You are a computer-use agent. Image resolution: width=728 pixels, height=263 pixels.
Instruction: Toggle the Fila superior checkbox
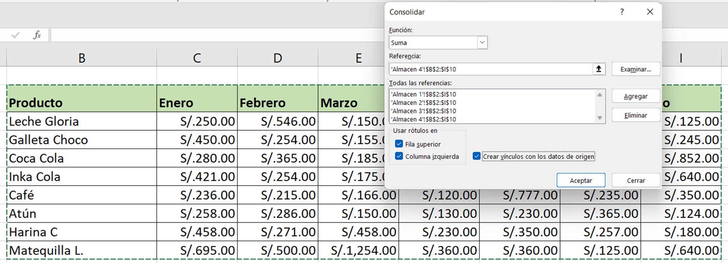click(399, 144)
